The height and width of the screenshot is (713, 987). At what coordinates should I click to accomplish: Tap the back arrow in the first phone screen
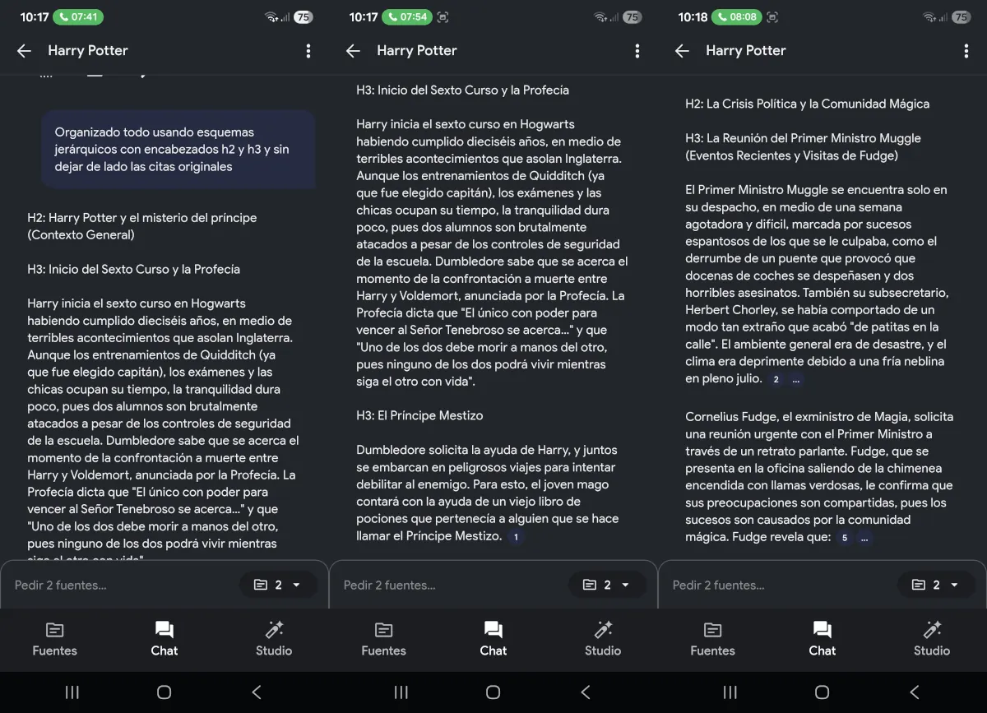(x=24, y=51)
